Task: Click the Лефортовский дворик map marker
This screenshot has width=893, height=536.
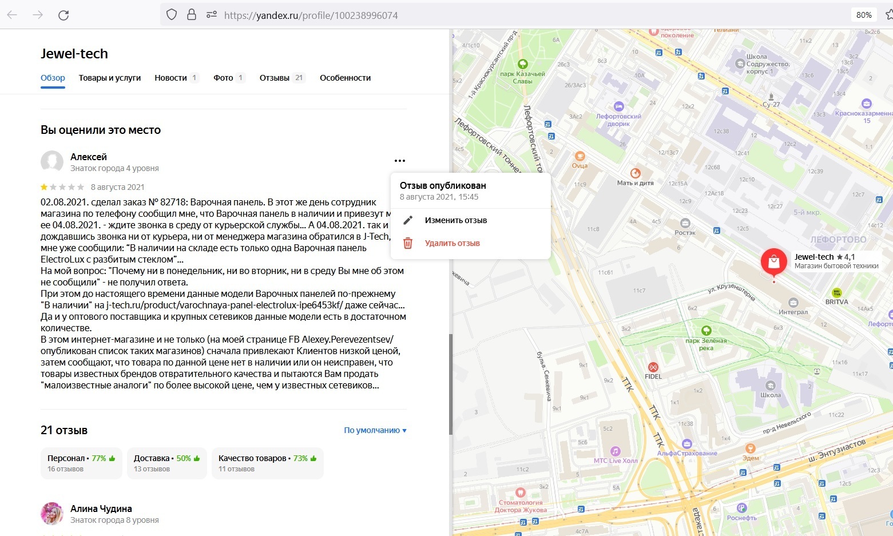Action: [618, 106]
